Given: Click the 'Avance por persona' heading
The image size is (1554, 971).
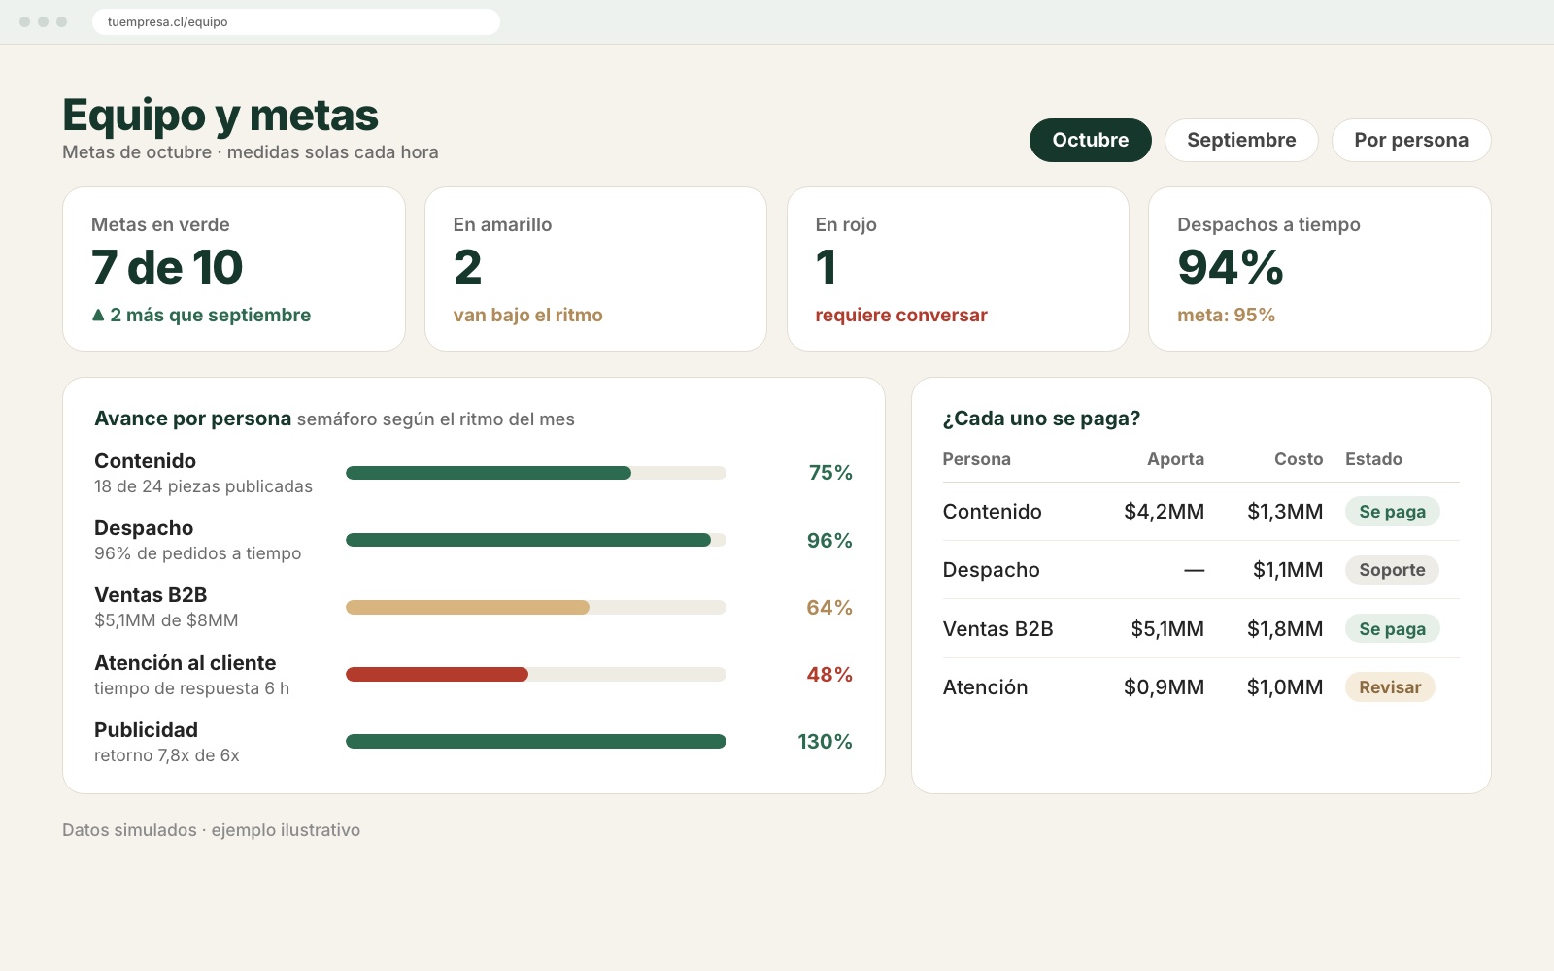Looking at the screenshot, I should tap(192, 419).
